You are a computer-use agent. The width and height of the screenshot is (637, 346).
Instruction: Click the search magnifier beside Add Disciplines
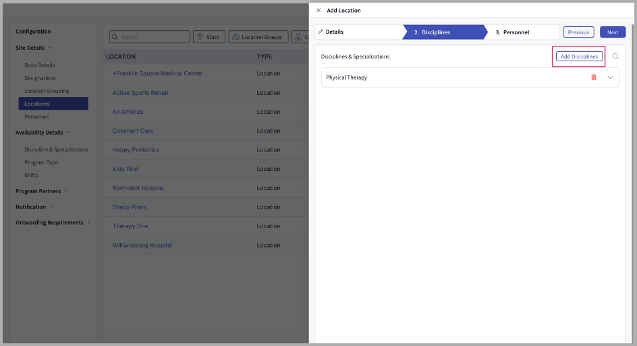tap(615, 57)
